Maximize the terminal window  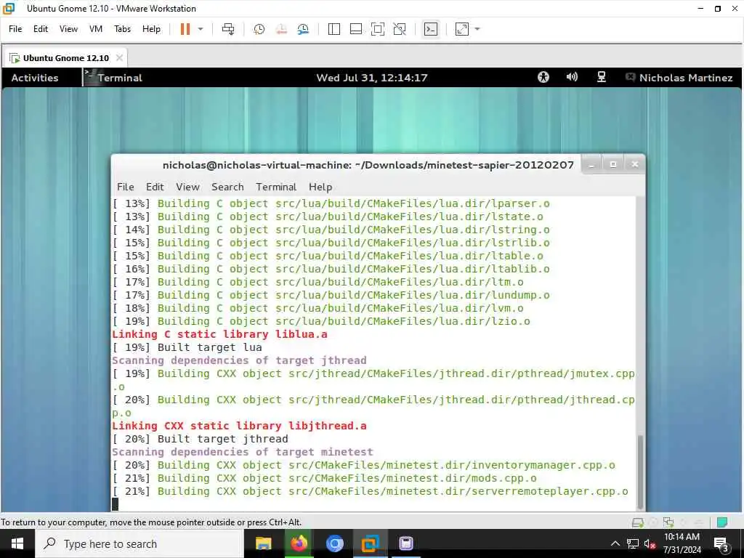point(613,165)
